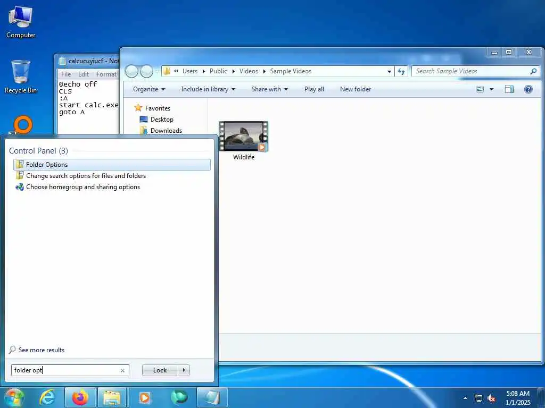This screenshot has width=545, height=408.
Task: Expand the double chevron breadcrumb overflow
Action: (176, 71)
